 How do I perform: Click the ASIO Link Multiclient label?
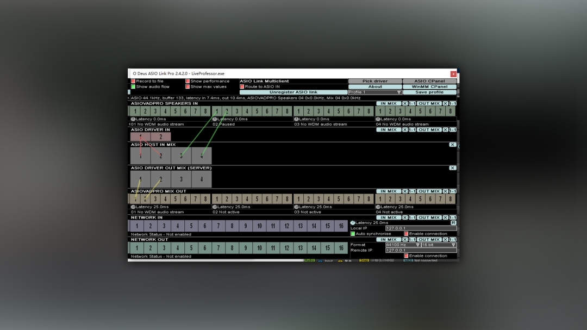tap(264, 81)
